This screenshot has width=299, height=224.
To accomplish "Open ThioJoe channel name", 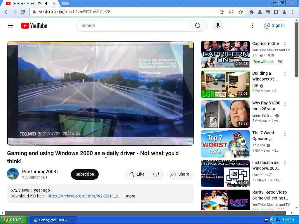I will click(259, 145).
